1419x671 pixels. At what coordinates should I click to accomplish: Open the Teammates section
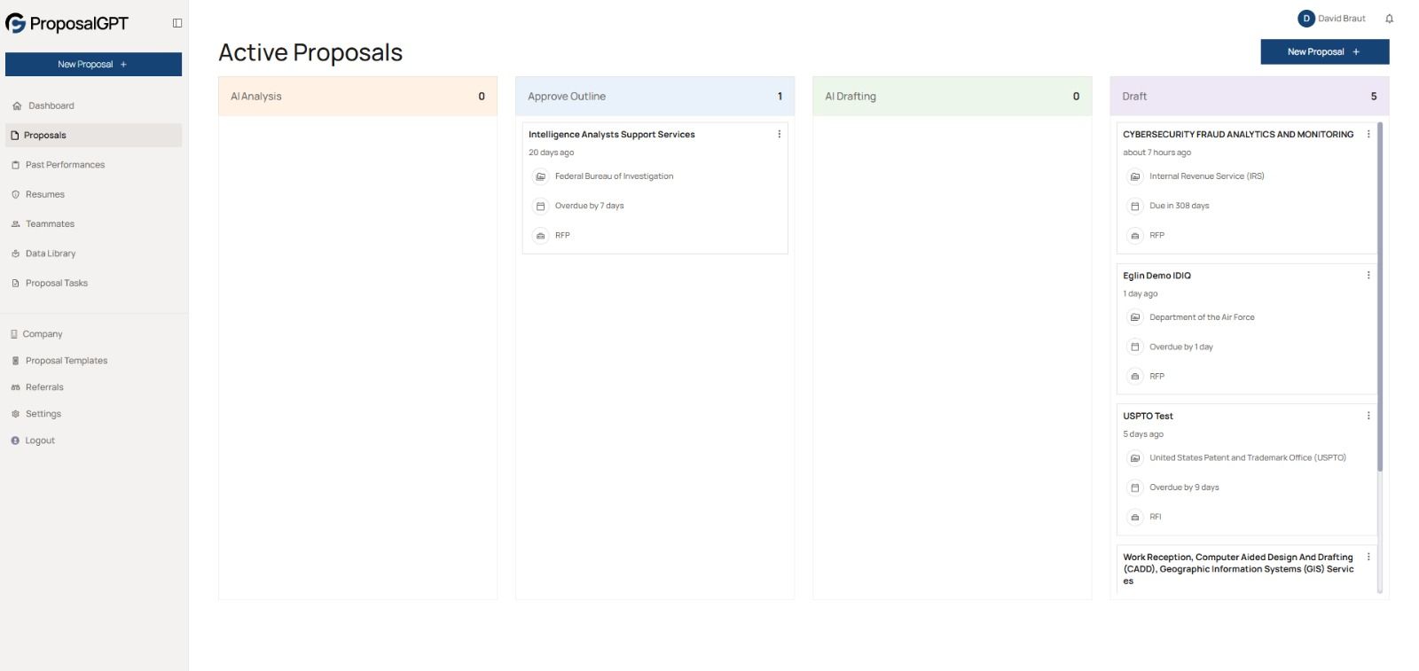[x=50, y=224]
